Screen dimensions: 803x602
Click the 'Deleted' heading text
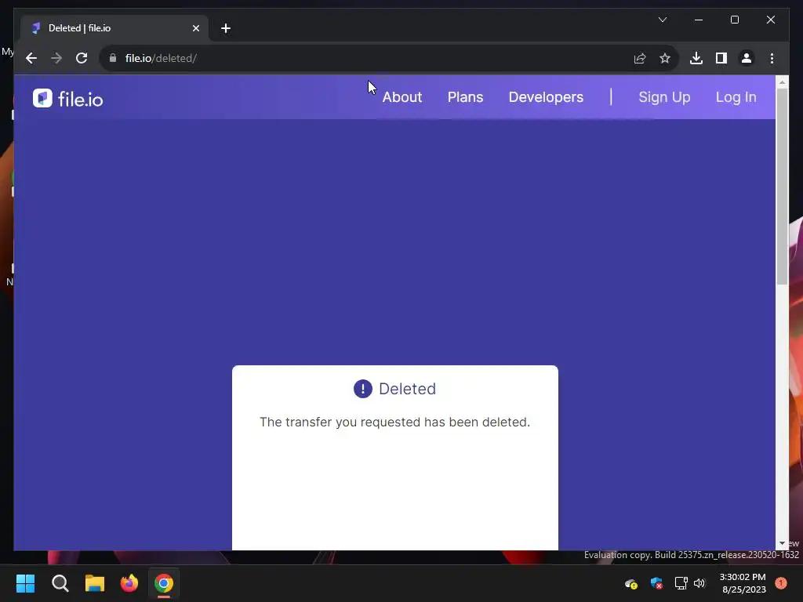[x=407, y=389]
